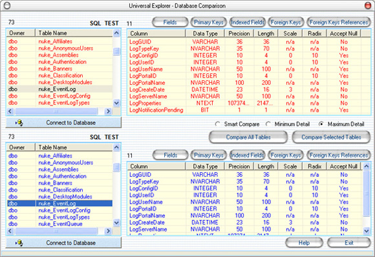Click Compare Selected Tables button
Viewport: 375px width, 257px height.
click(331, 137)
